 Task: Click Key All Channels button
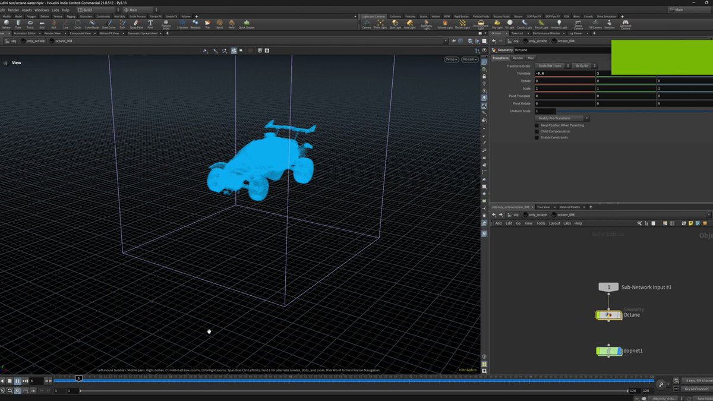click(695, 389)
